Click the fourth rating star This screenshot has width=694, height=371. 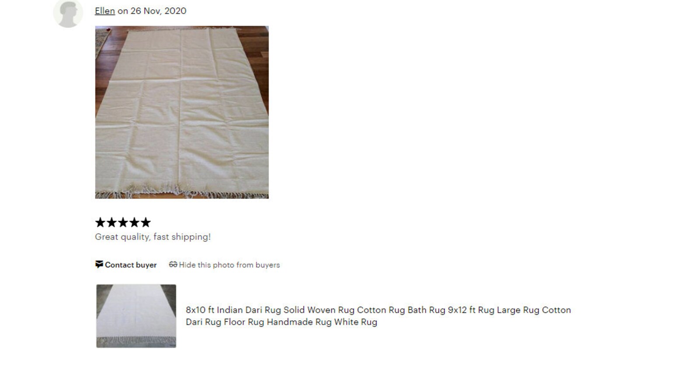click(134, 222)
